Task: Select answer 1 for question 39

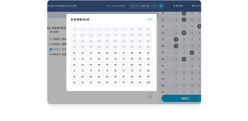Action: [176, 53]
